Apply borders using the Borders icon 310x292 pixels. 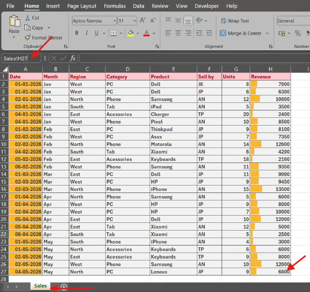[x=113, y=33]
